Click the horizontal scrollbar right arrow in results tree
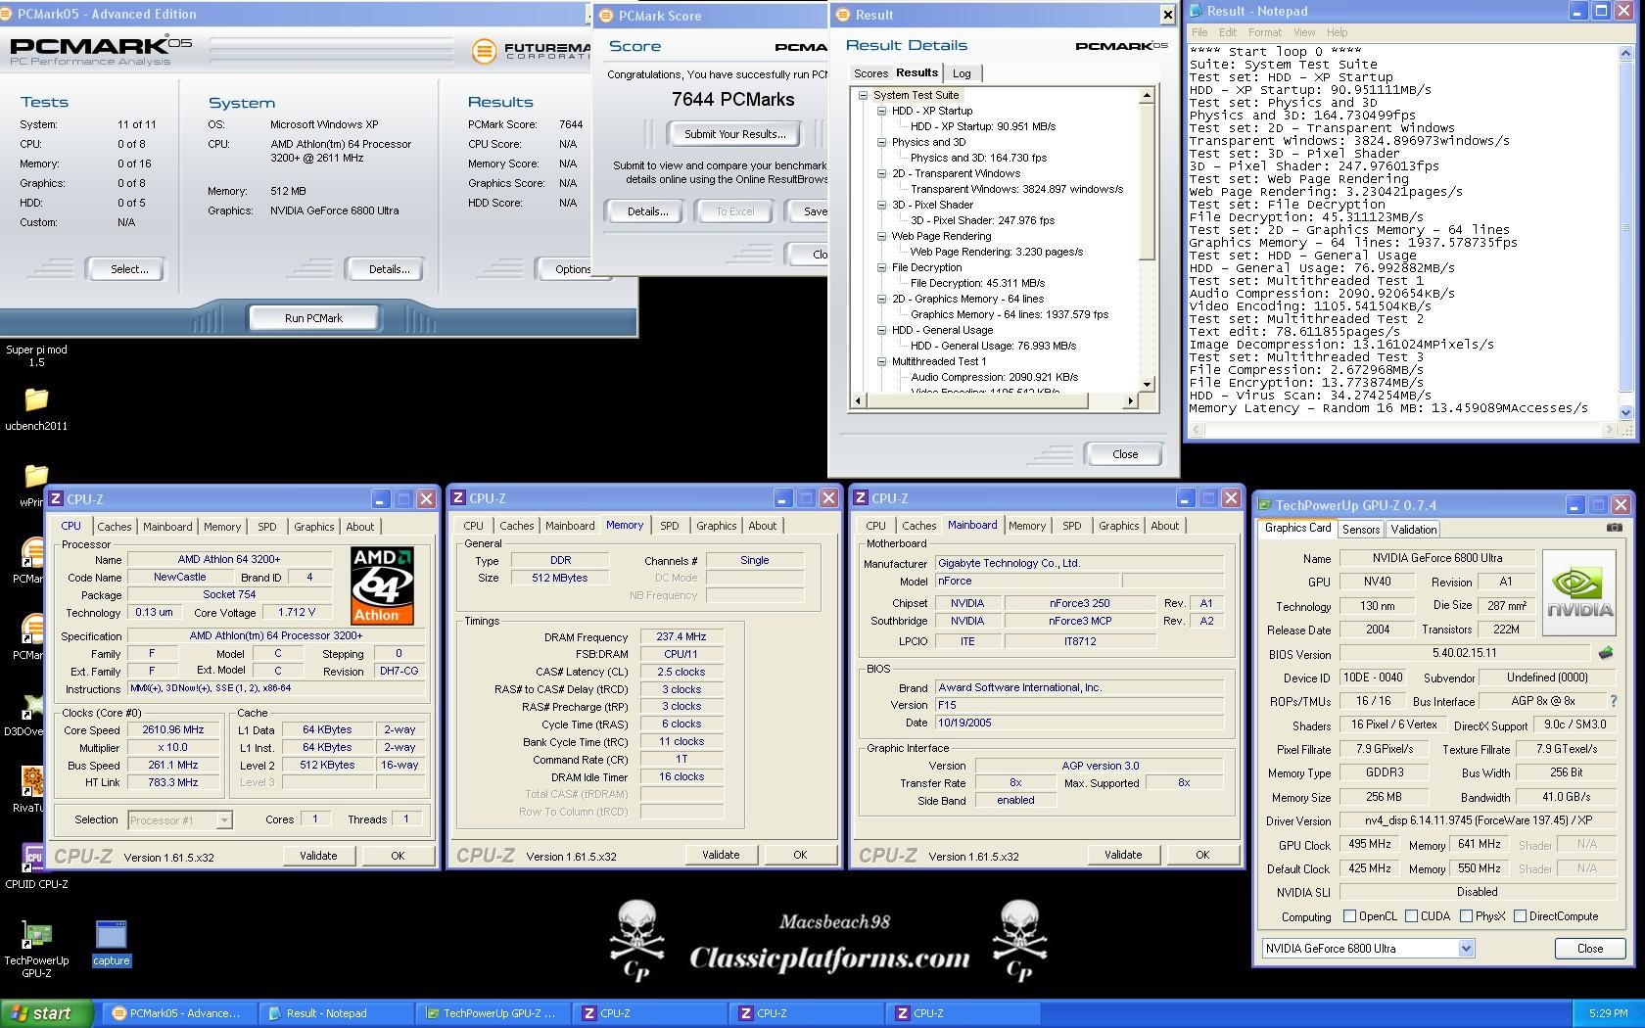This screenshot has height=1028, width=1645. tap(1130, 400)
